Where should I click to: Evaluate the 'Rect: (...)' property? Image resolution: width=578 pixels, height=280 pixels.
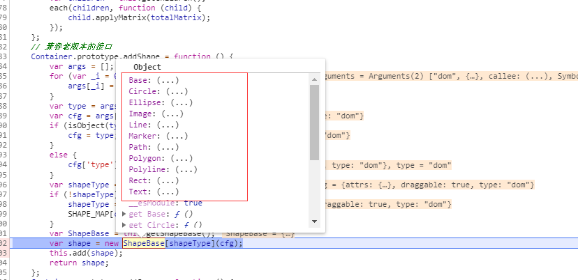(154, 180)
